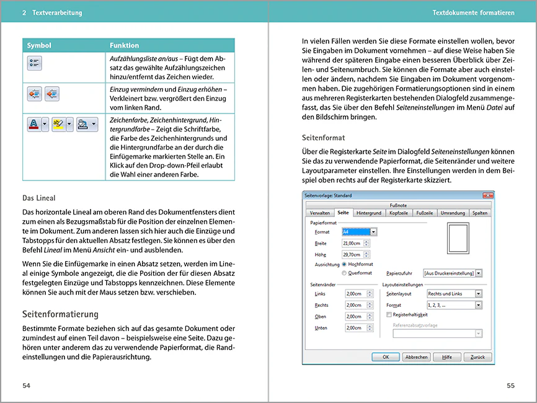Select the Querformat radio button
Image resolution: width=537 pixels, height=403 pixels.
click(x=345, y=273)
